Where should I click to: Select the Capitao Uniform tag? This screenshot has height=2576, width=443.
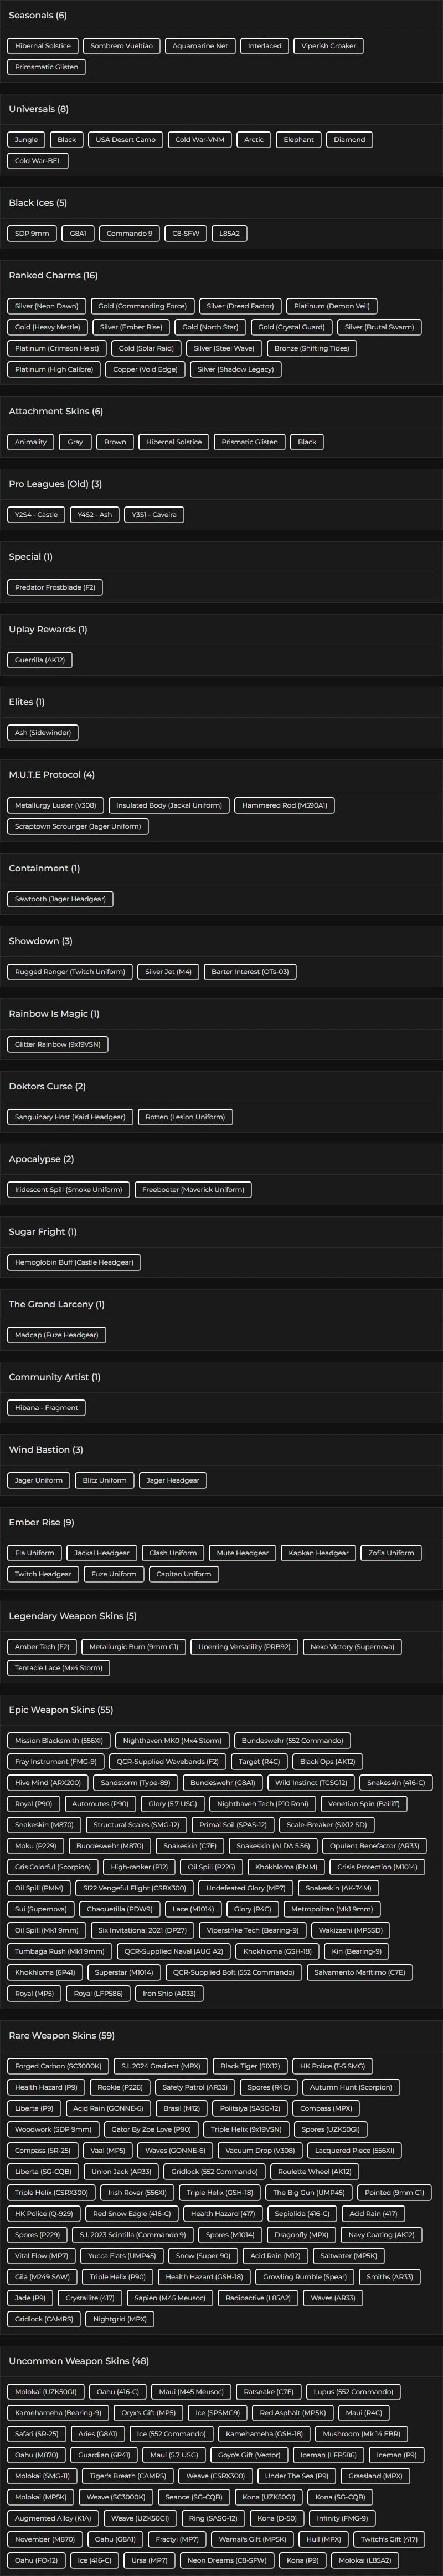pyautogui.click(x=184, y=1574)
